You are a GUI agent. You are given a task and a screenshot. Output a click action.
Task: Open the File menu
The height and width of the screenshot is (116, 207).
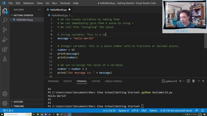[10, 3]
